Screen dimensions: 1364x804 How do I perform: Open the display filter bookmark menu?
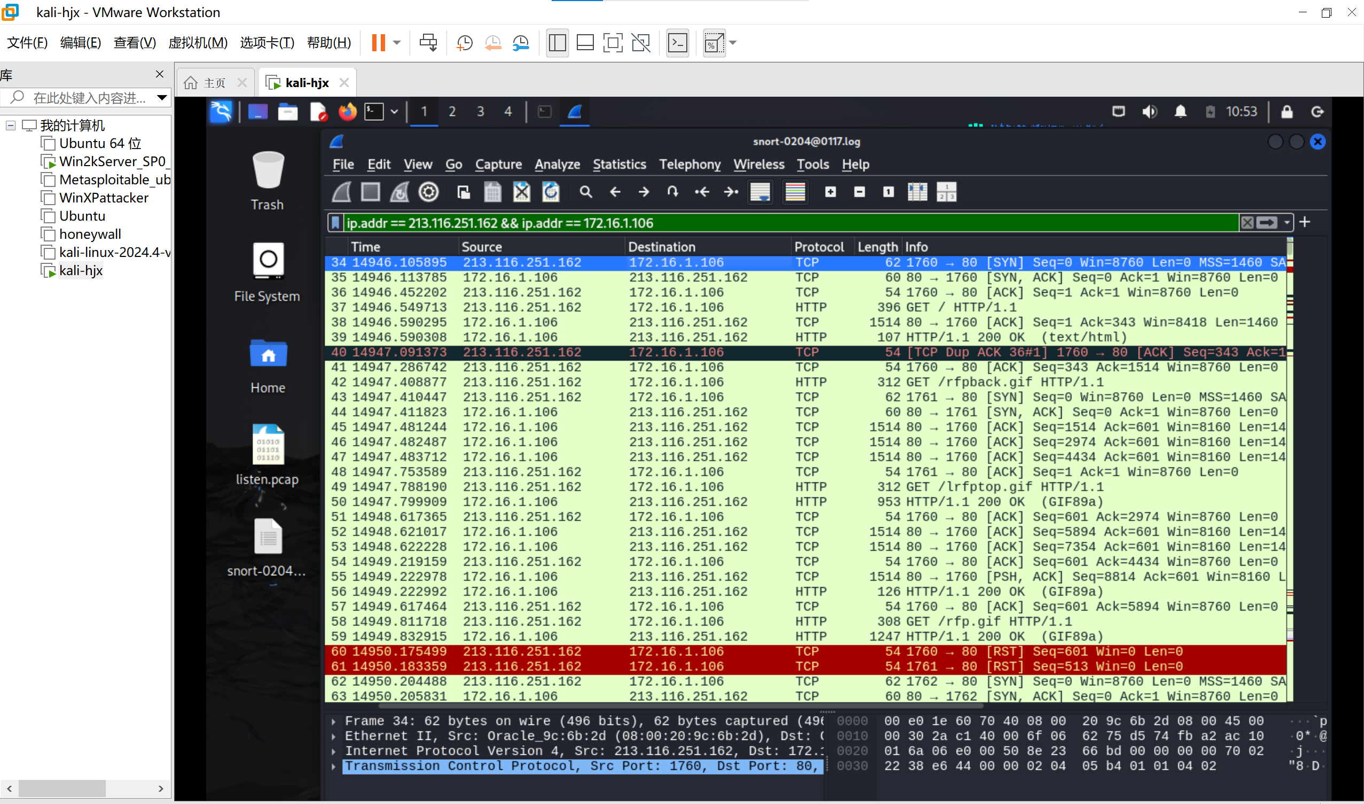(x=336, y=223)
